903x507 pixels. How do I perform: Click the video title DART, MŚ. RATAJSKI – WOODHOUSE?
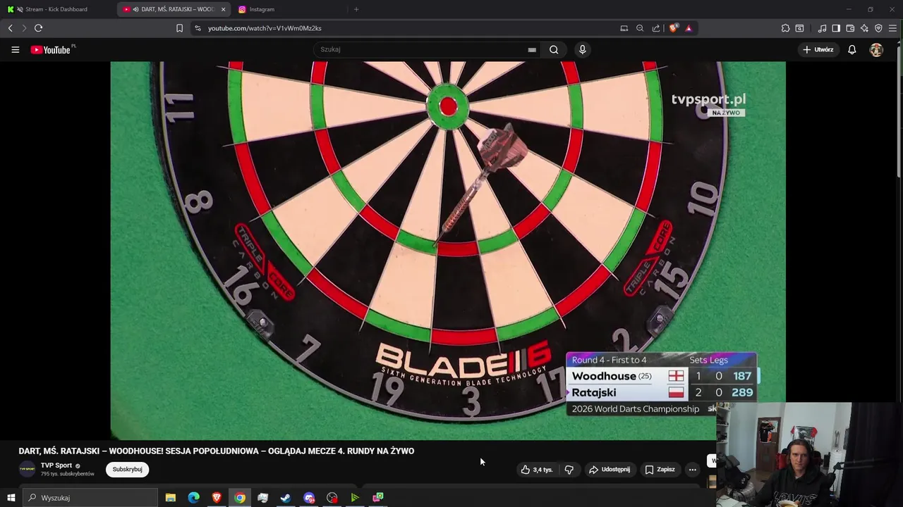pos(216,451)
